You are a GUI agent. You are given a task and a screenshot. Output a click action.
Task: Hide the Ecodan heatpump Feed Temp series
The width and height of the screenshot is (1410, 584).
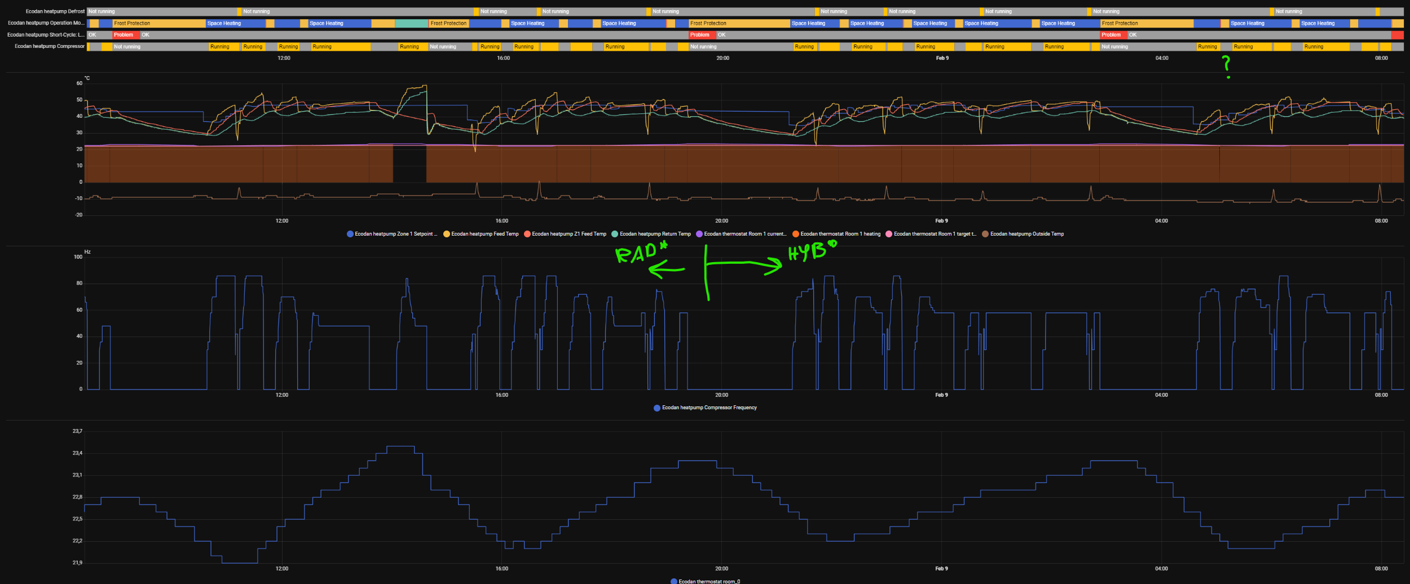click(x=484, y=234)
